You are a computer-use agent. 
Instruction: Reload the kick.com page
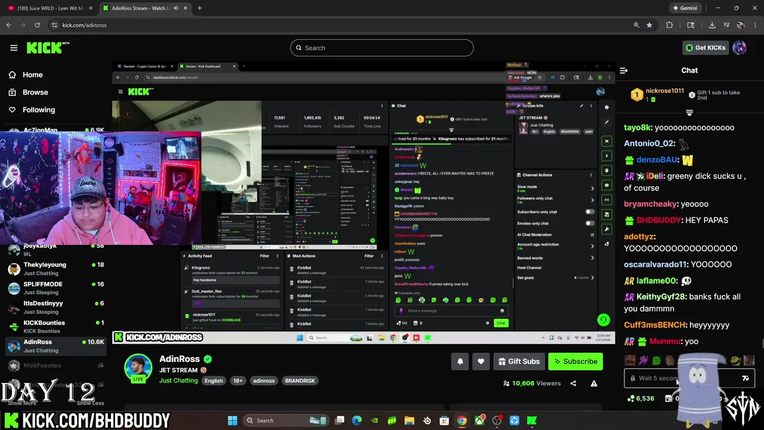coord(37,25)
